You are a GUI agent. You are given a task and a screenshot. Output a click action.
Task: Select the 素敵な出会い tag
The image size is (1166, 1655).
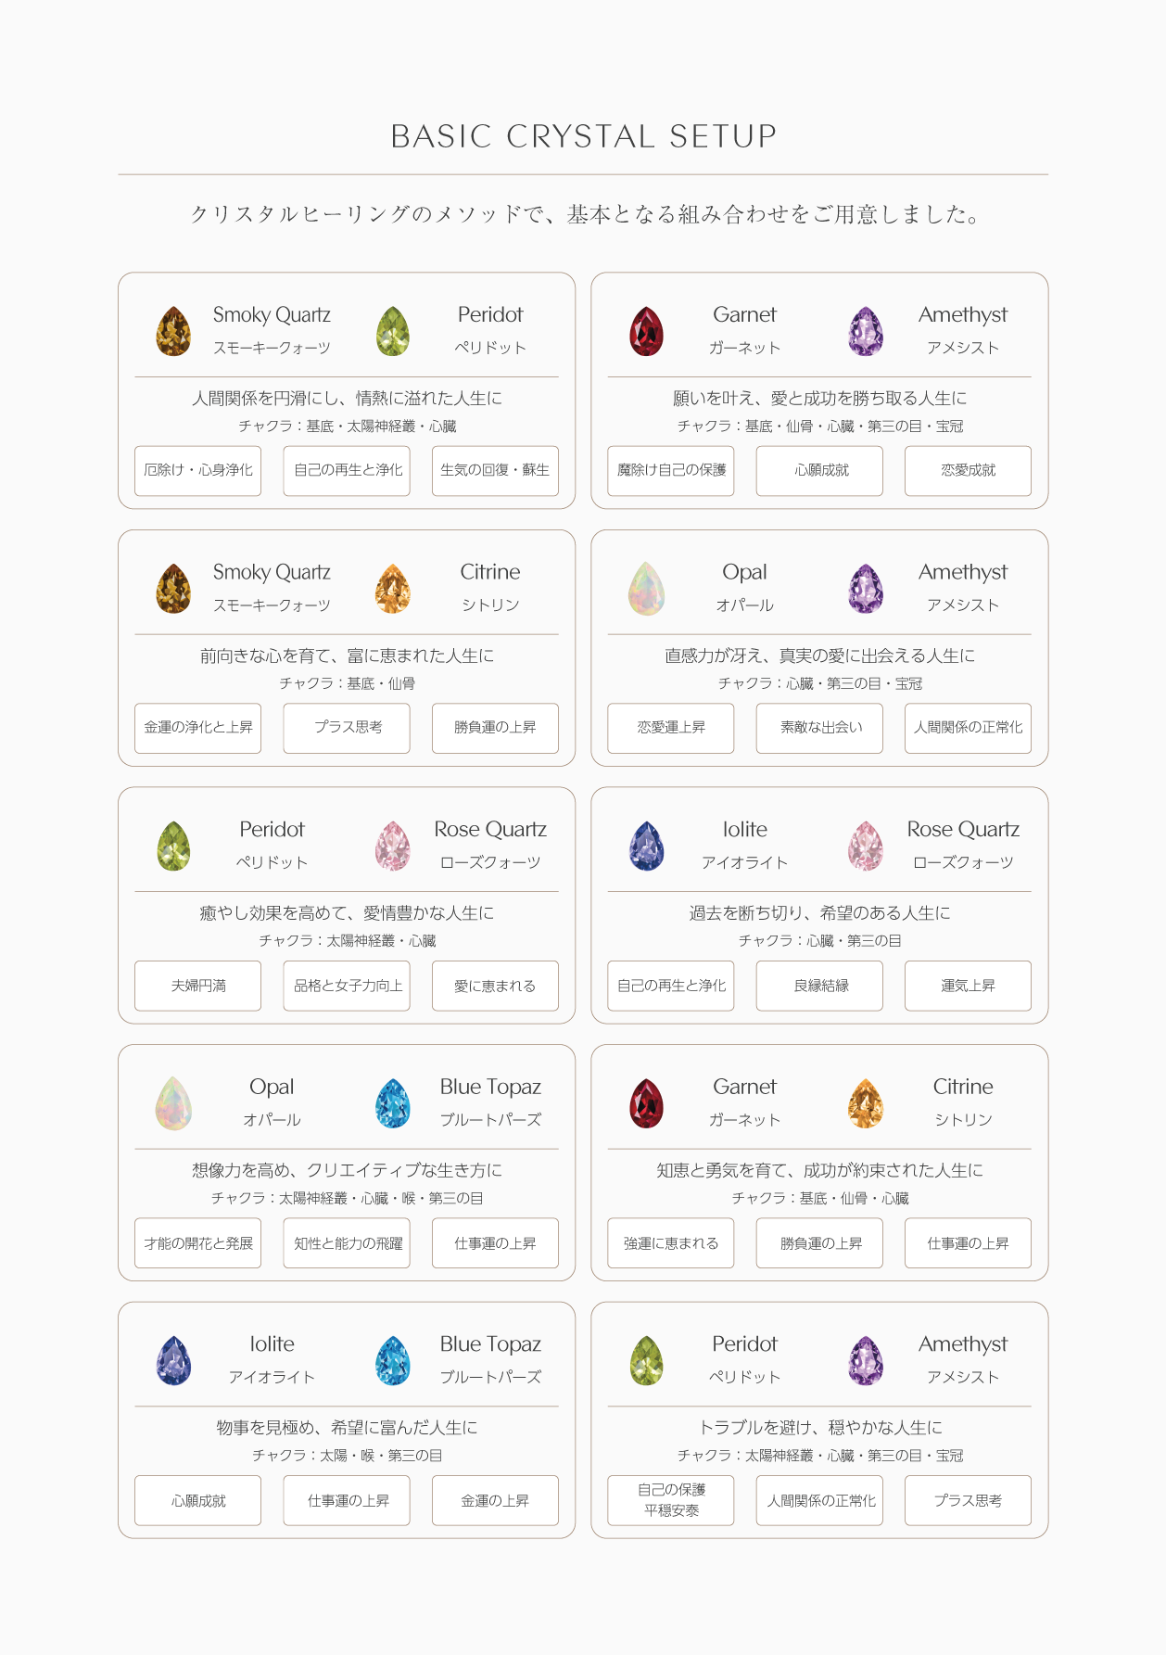click(x=820, y=728)
